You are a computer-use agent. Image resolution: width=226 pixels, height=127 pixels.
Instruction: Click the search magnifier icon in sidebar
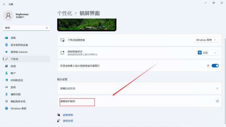pos(47,28)
